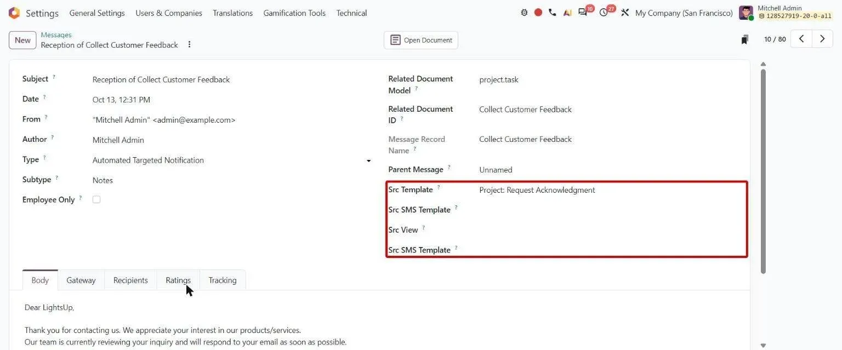Viewport: 842px width, 350px height.
Task: Click the scrollbar down arrow
Action: click(x=763, y=346)
